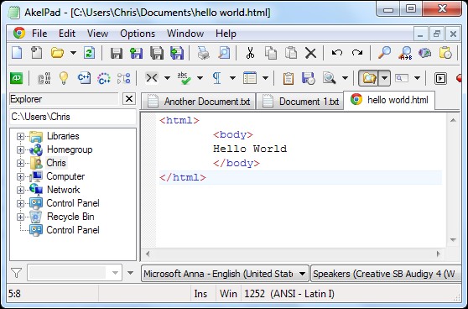Click the play button box icon

(x=440, y=79)
